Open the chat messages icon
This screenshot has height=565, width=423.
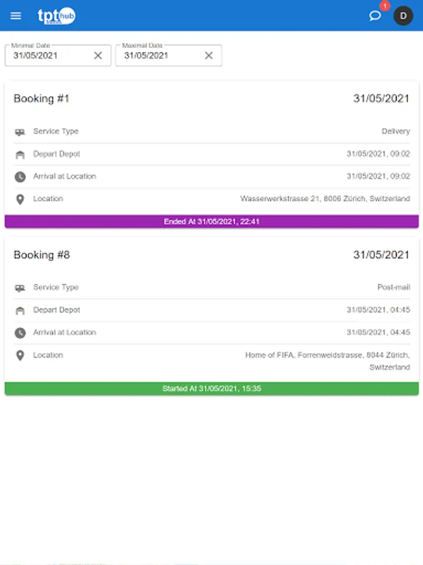tap(375, 16)
